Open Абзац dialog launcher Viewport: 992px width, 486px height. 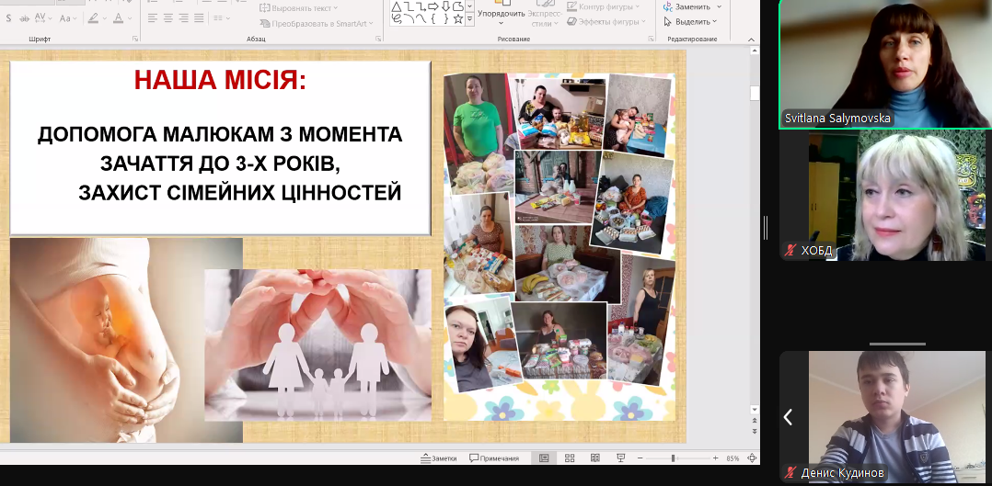point(378,39)
